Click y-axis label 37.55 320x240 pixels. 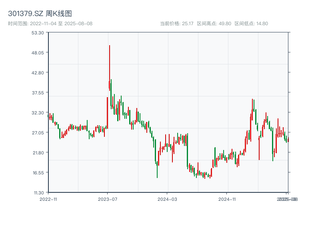click(x=38, y=93)
